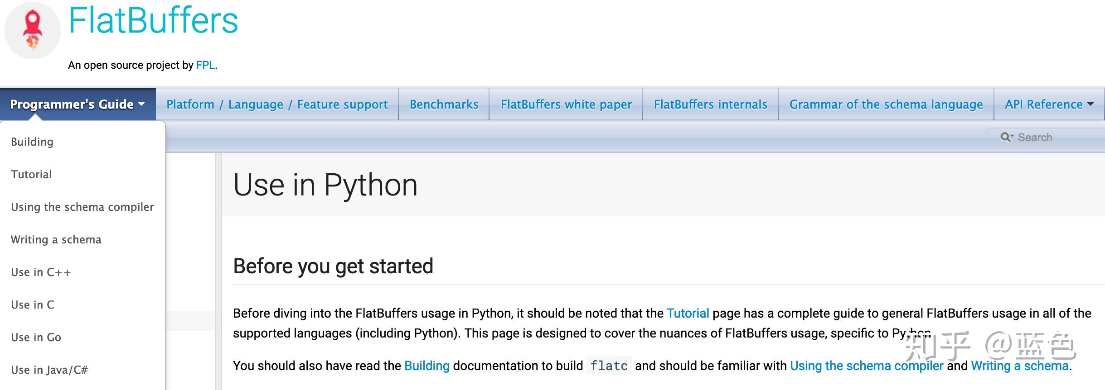1105x390 pixels.
Task: Follow the Using the schema compiler body link
Action: click(x=866, y=366)
